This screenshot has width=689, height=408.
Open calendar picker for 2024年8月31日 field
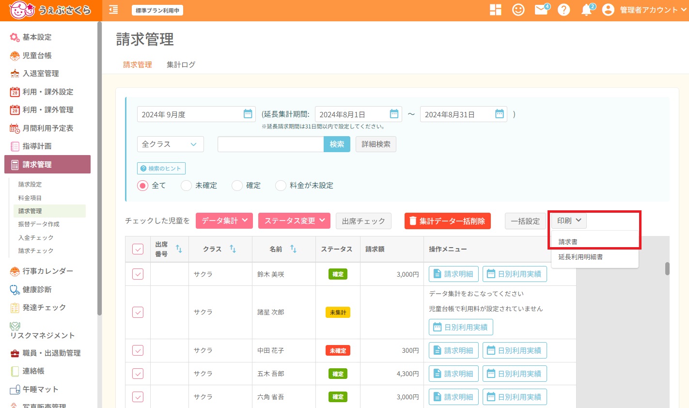[x=499, y=114]
